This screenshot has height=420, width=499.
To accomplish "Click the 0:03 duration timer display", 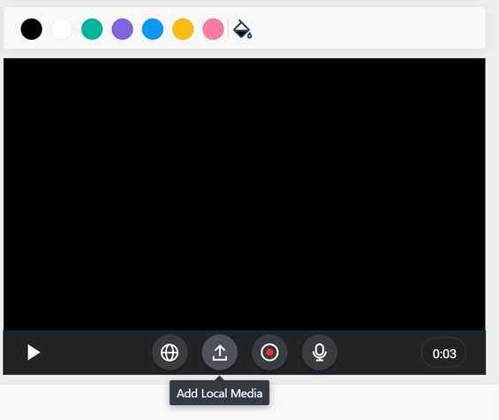I will click(444, 354).
